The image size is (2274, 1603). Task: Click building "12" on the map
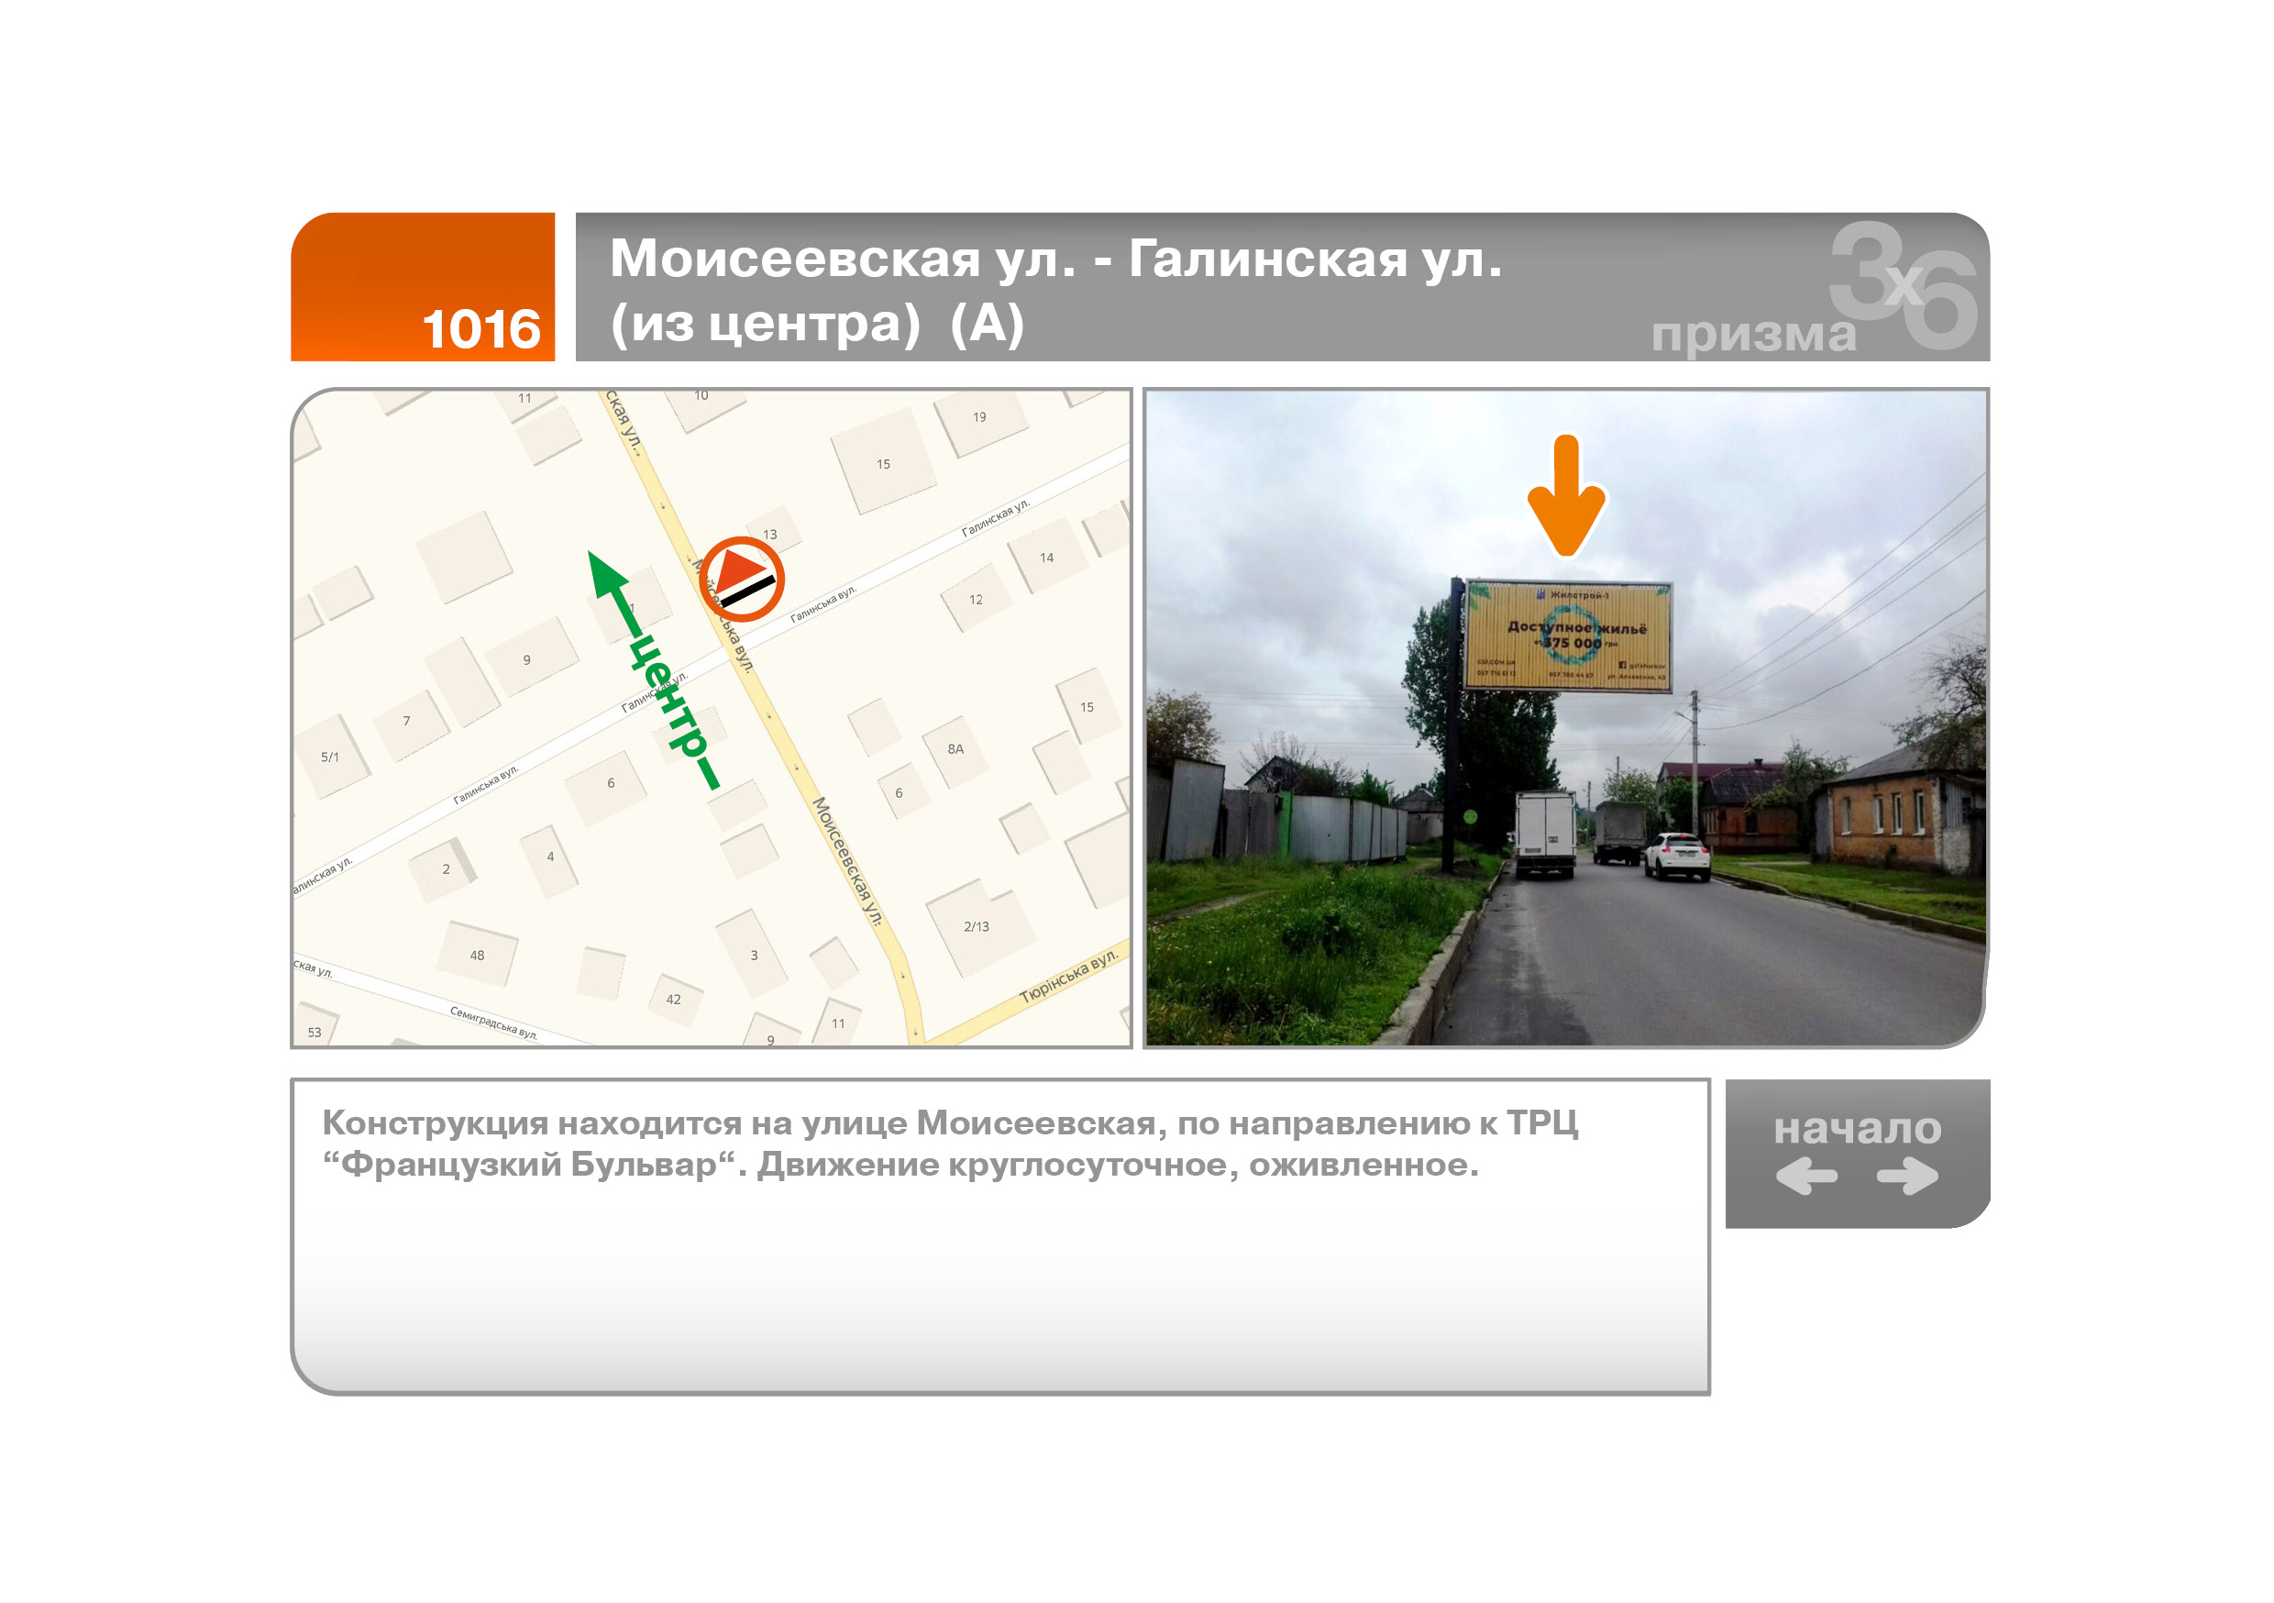tap(976, 600)
